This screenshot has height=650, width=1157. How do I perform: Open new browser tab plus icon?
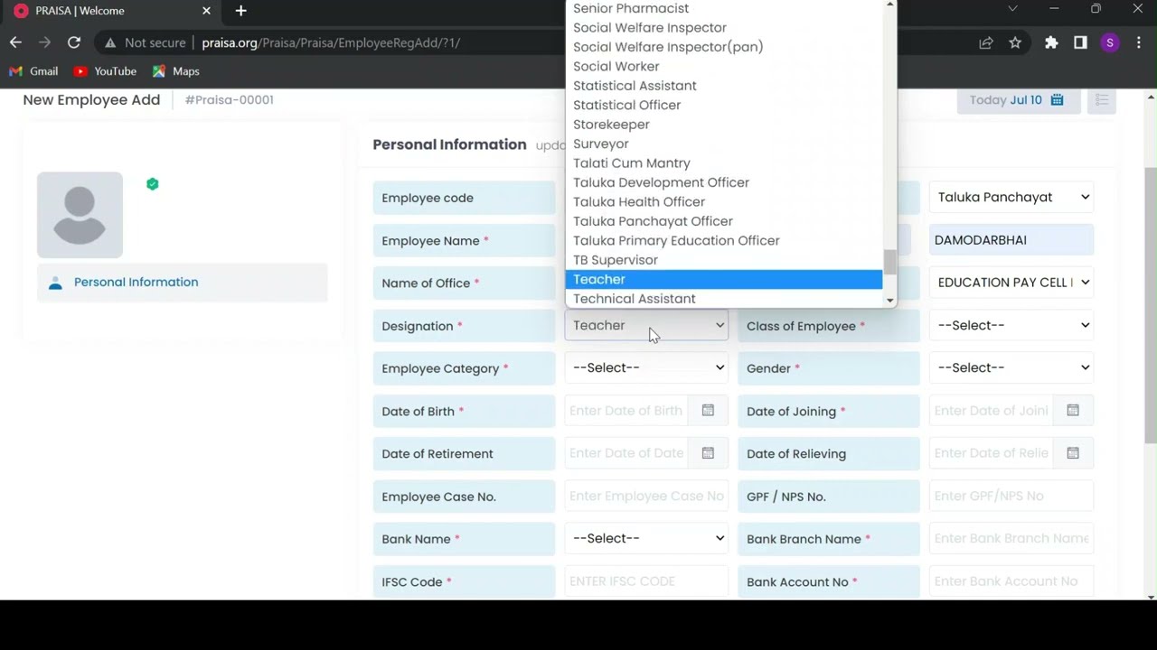click(x=240, y=11)
